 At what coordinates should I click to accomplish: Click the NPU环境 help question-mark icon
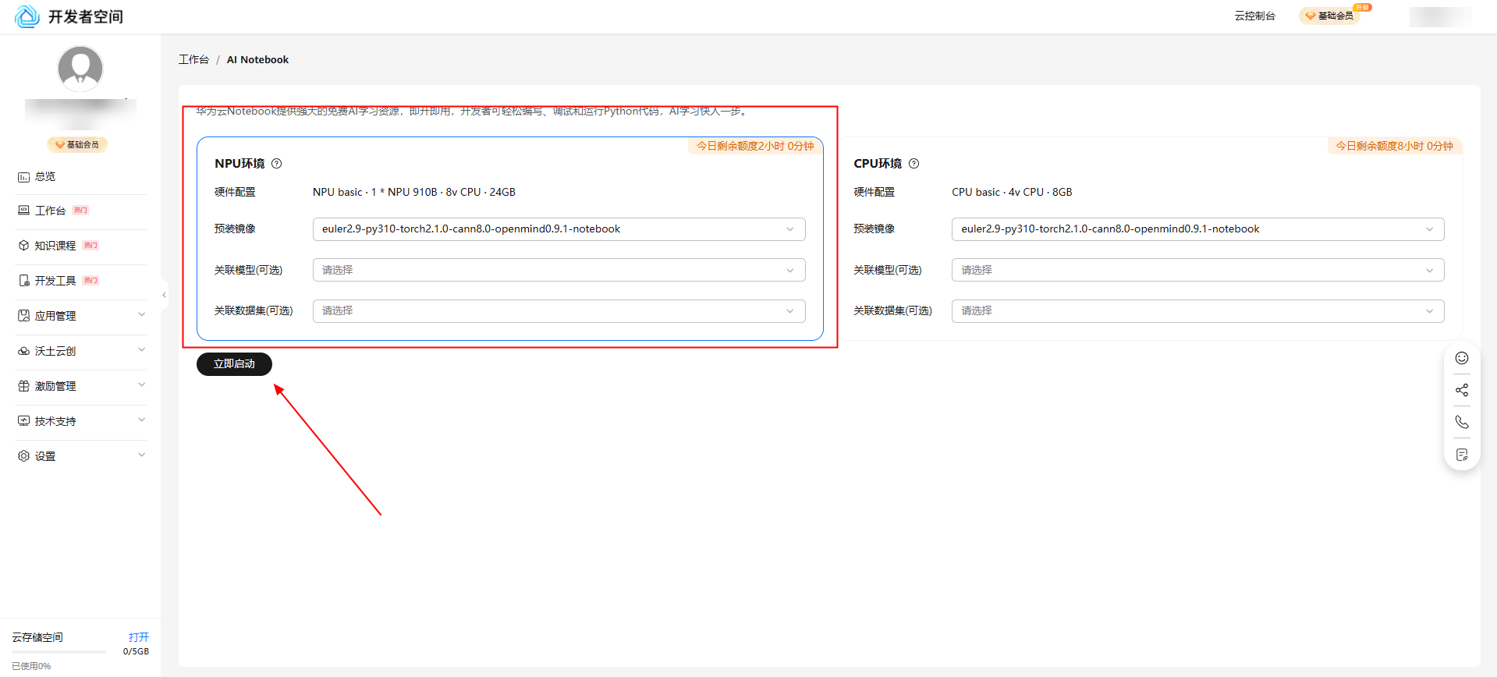tap(276, 164)
